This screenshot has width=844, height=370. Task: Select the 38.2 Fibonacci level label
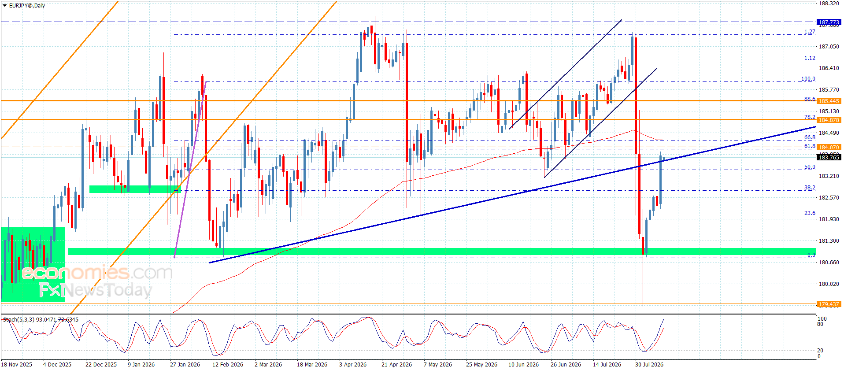point(810,188)
